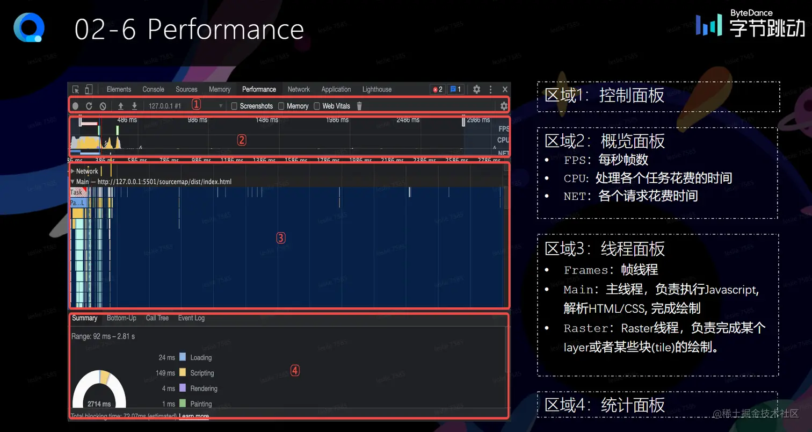Click the purple Rendering color swatch

click(183, 388)
